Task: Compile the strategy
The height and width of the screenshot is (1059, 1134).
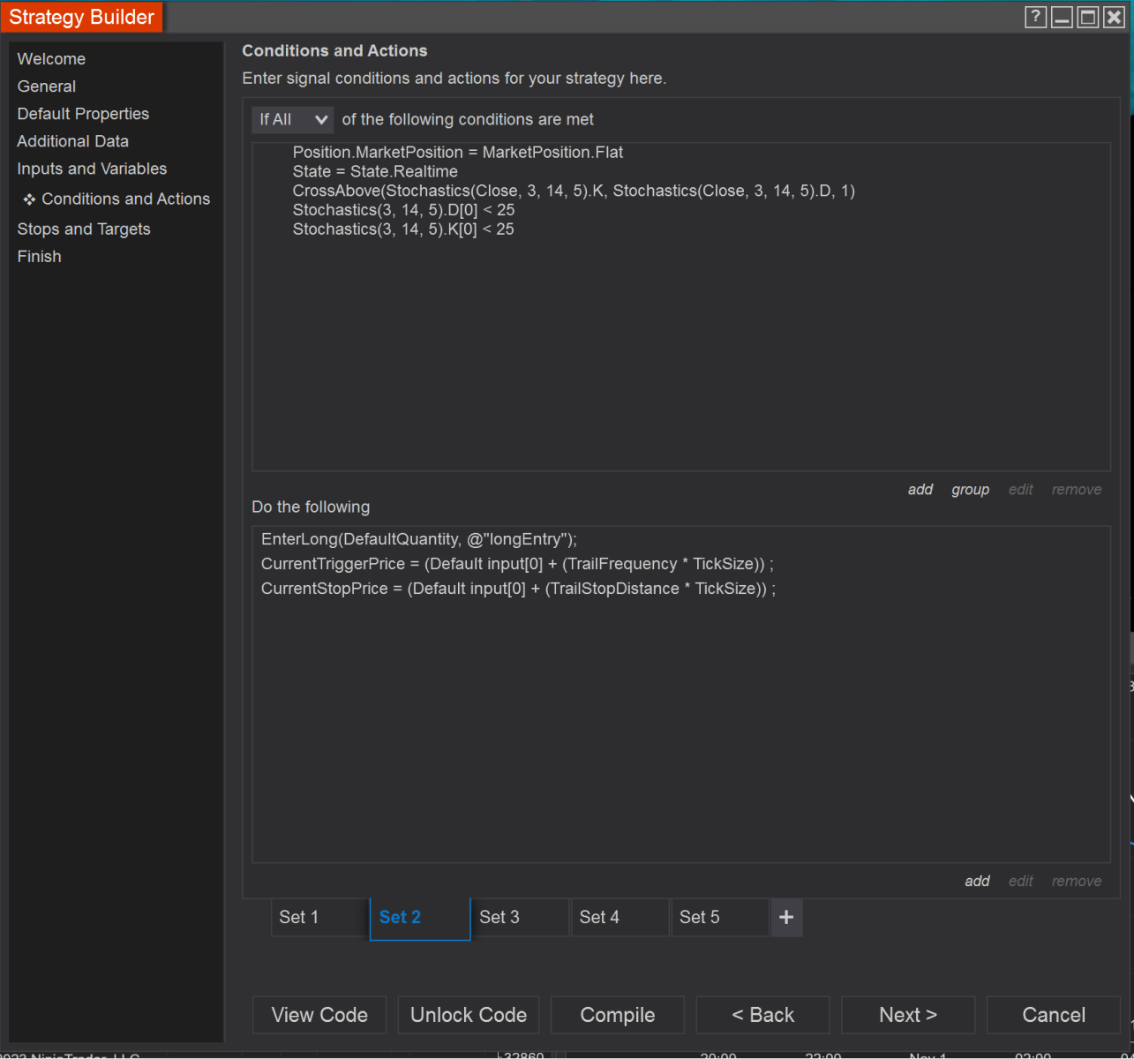Action: click(x=617, y=1015)
